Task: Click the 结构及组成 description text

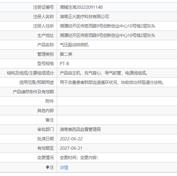Action: click(104, 73)
